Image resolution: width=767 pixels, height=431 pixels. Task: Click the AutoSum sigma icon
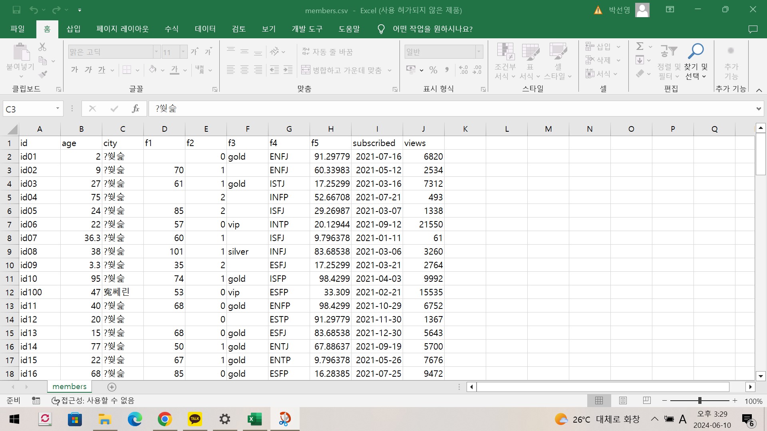(640, 47)
